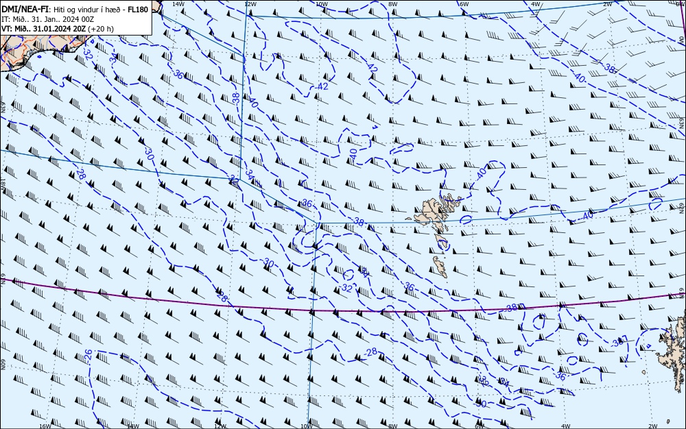686x429 pixels.
Task: Select the FL180 flight level label
Action: pos(138,10)
